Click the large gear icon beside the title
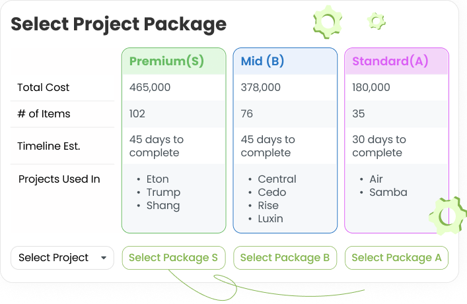 (x=327, y=24)
